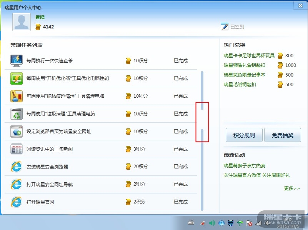Click the sign-in pencil icon
This screenshot has height=230, width=308.
pos(224,27)
